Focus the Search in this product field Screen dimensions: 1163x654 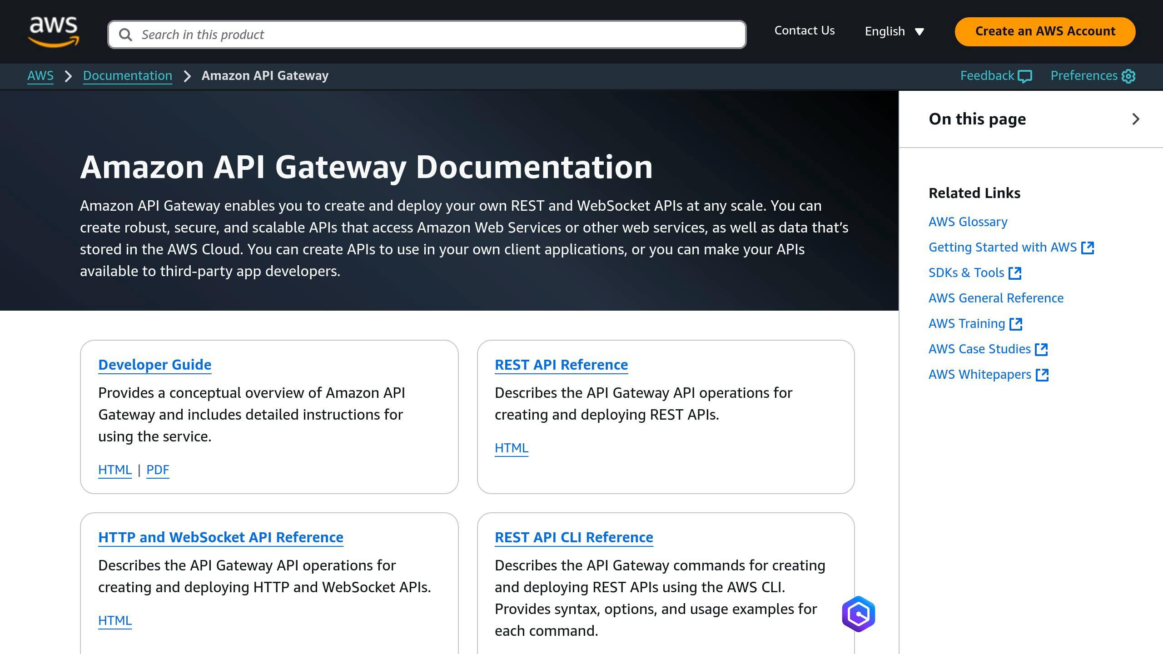427,35
